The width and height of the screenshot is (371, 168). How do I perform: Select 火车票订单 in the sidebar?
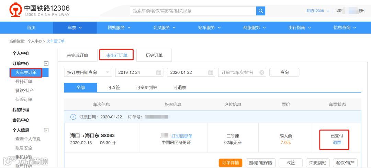point(29,73)
